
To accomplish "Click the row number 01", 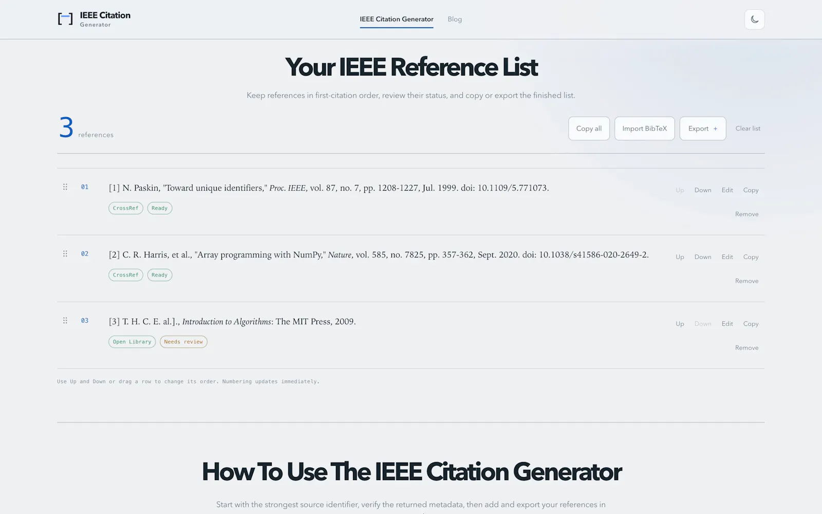I will [x=85, y=187].
